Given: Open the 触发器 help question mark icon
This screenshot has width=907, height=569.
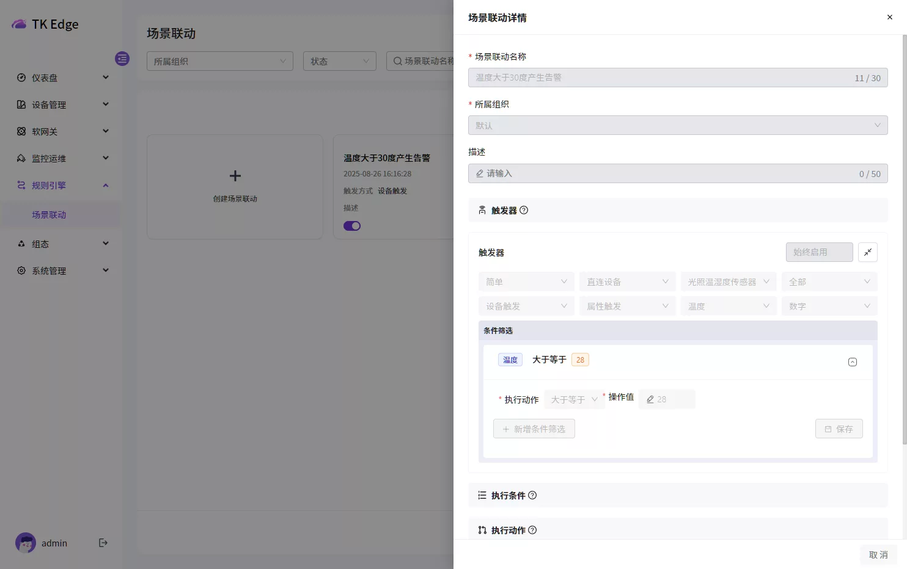Looking at the screenshot, I should click(523, 210).
